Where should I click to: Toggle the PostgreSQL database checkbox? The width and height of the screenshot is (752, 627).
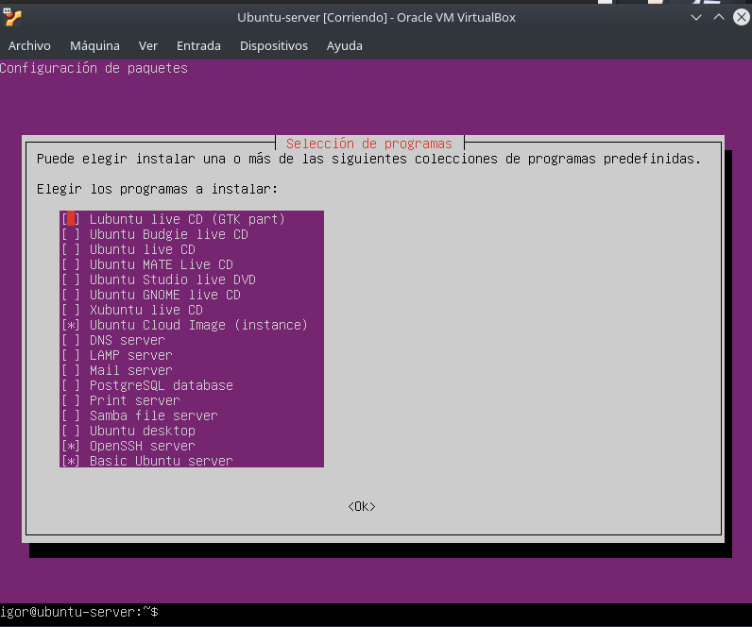click(x=71, y=385)
